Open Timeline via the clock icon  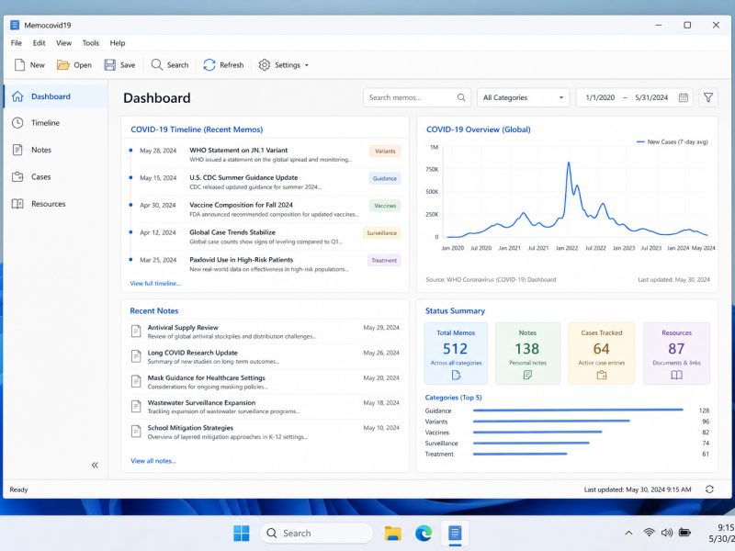click(x=17, y=123)
